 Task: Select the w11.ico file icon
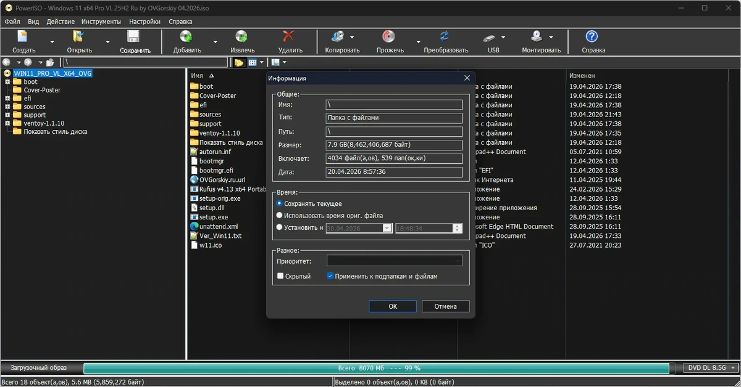tap(195, 245)
